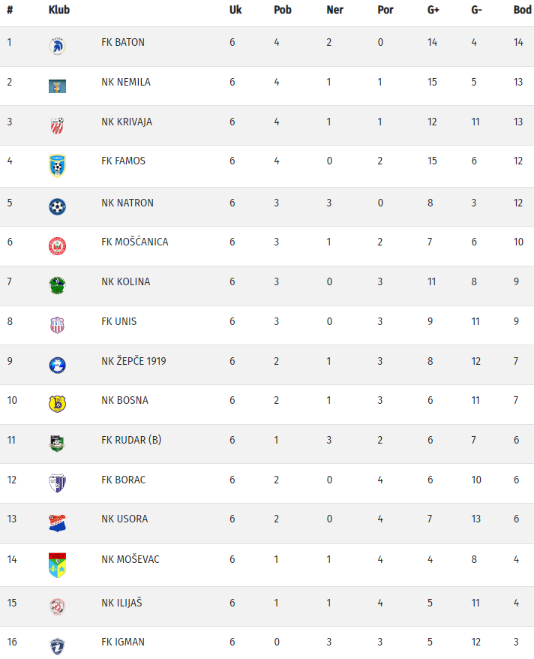Click the NK Nemila club logo

pyautogui.click(x=57, y=86)
